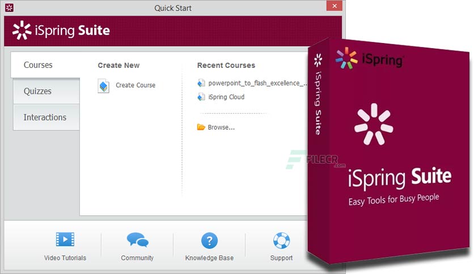Open Video Tutorials film icon
Viewport: 474px width, 274px height.
pyautogui.click(x=65, y=239)
